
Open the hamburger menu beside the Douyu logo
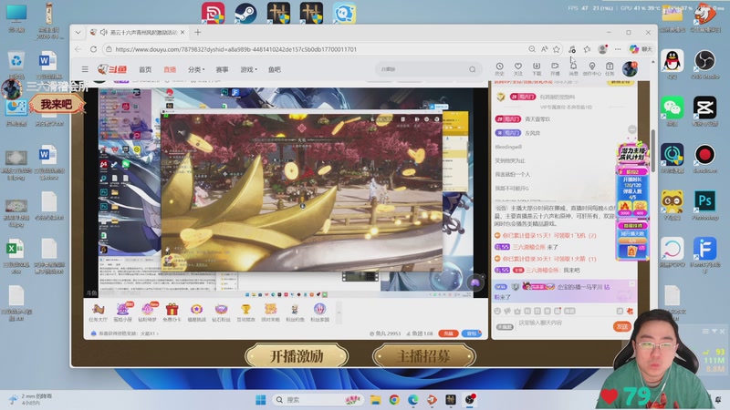(85, 69)
